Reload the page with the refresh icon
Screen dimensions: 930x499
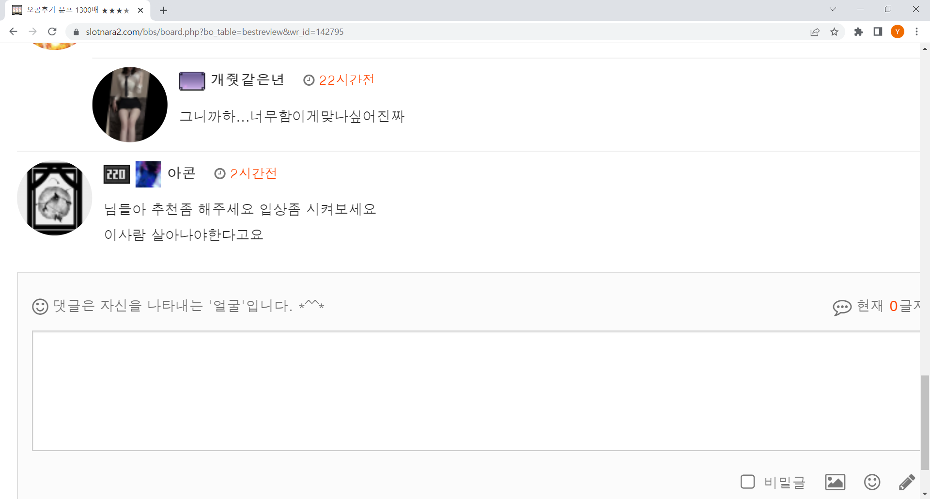(x=52, y=31)
